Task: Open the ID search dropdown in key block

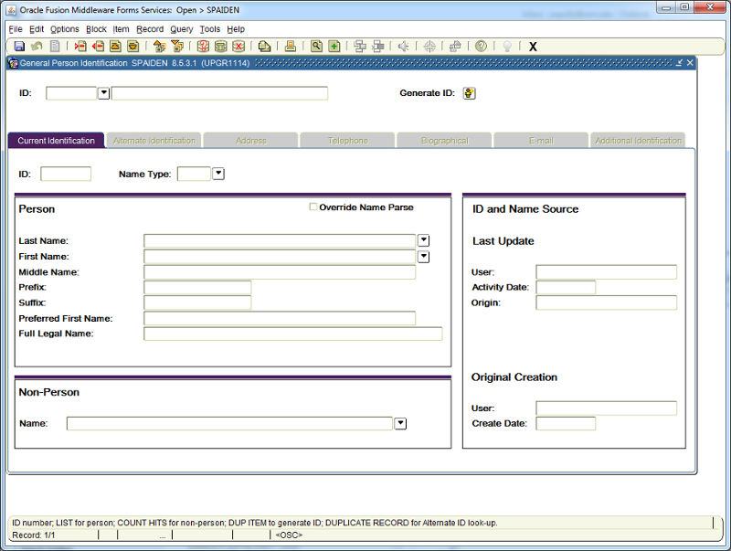Action: (103, 93)
